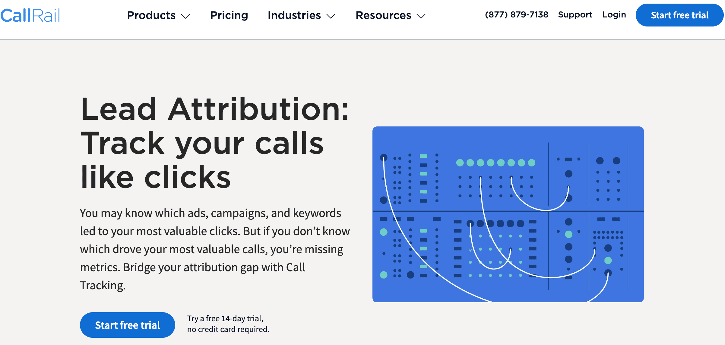Screen dimensions: 725x345
Task: Open the Pricing page
Action: 229,15
